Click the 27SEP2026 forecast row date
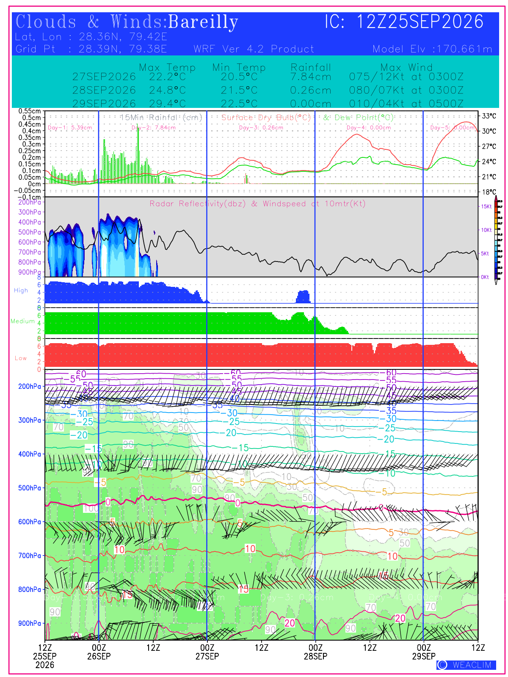The width and height of the screenshot is (508, 677). (x=104, y=77)
